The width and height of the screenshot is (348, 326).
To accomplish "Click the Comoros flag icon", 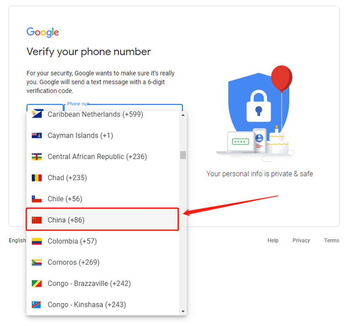I will tap(37, 262).
